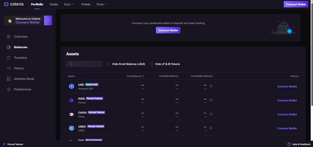Screen dimensions: 313x147
Task: Toggle eye icon in CHOG row
Action: click(x=211, y=114)
